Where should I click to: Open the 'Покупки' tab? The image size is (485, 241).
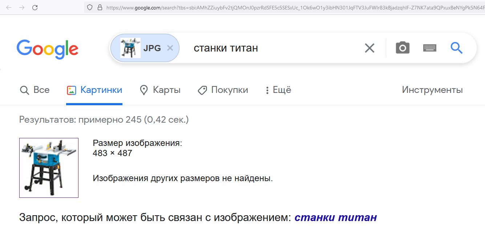[223, 90]
